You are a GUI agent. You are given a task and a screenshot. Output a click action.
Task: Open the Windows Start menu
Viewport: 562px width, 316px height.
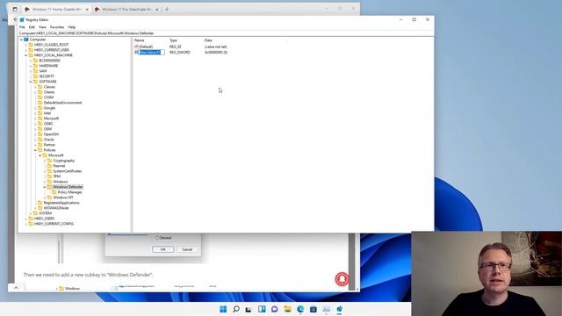pyautogui.click(x=223, y=309)
